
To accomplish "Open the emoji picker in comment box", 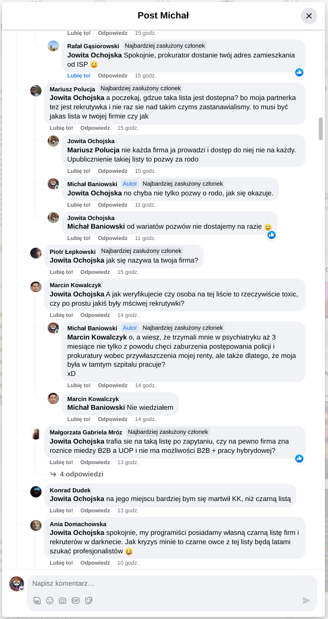I will click(50, 601).
